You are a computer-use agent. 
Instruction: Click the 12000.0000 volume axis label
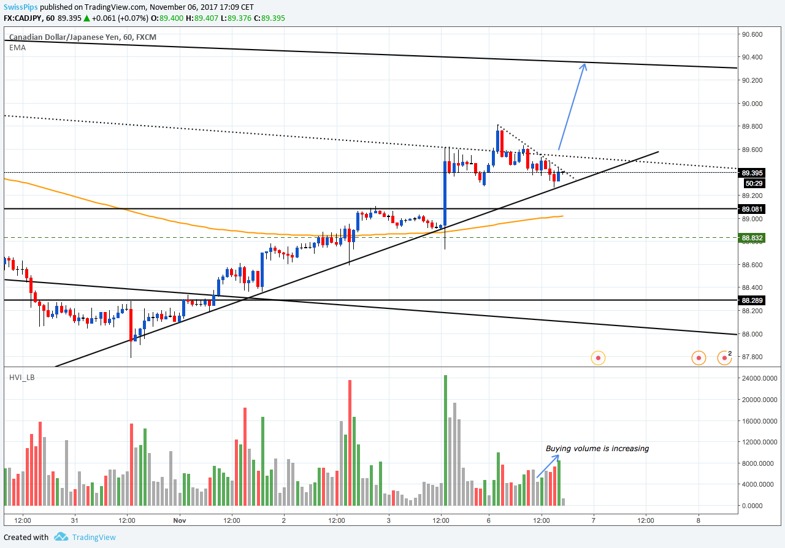759,442
